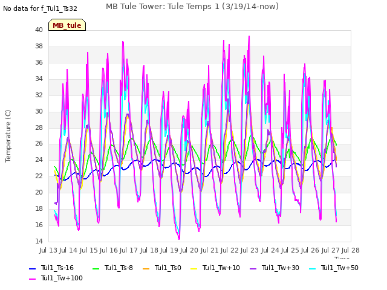Click the Jul 27 x-axis tick label
Image resolution: width=387 pixels, height=290 pixels.
(x=331, y=250)
